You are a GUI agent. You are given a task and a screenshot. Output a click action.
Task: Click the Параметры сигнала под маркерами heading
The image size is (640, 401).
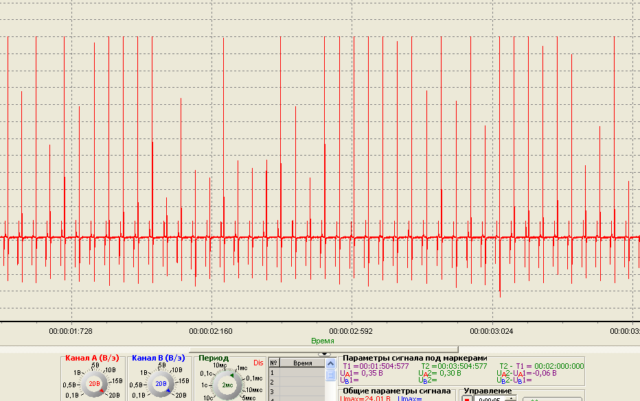tap(415, 358)
